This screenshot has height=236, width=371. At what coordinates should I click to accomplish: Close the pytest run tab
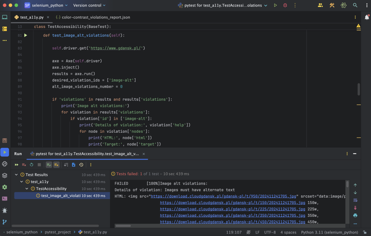pyautogui.click(x=143, y=154)
